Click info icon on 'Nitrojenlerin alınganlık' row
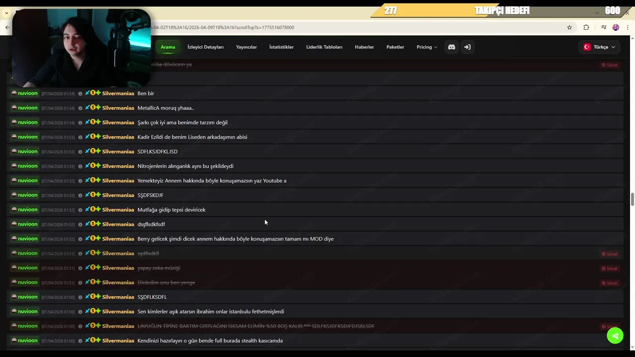 coord(80,166)
